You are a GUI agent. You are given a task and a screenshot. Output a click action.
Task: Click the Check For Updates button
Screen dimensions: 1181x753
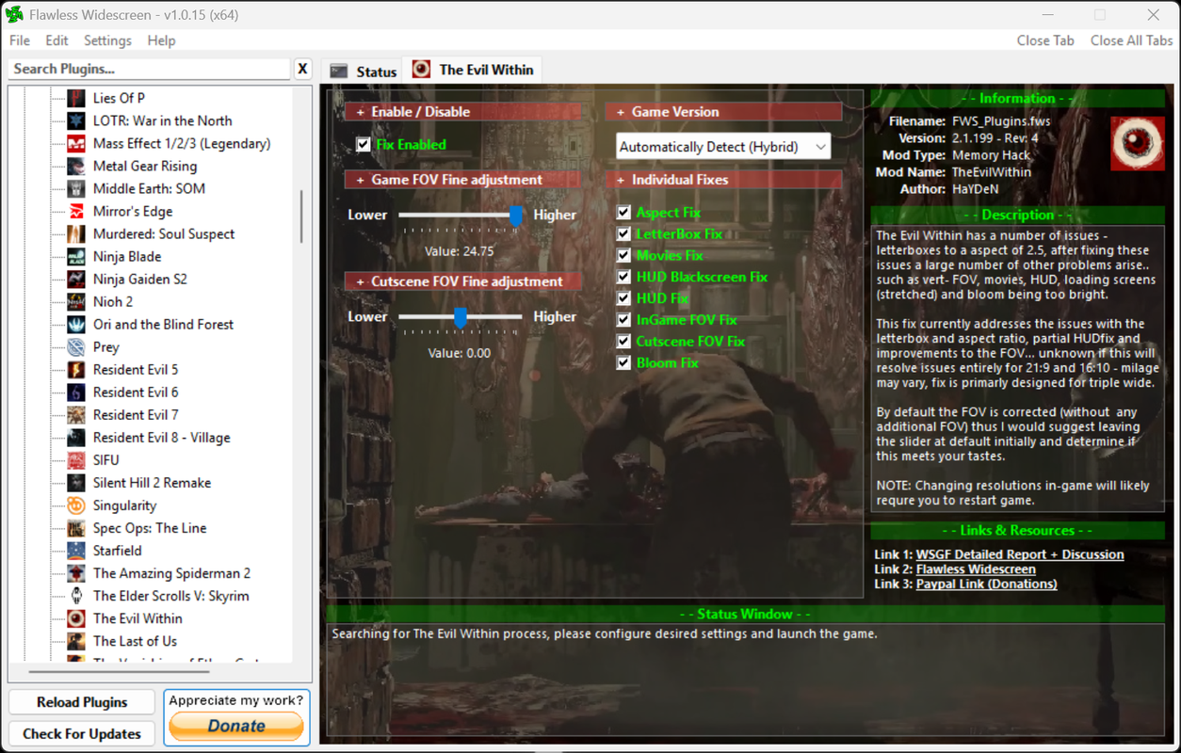[x=82, y=733]
